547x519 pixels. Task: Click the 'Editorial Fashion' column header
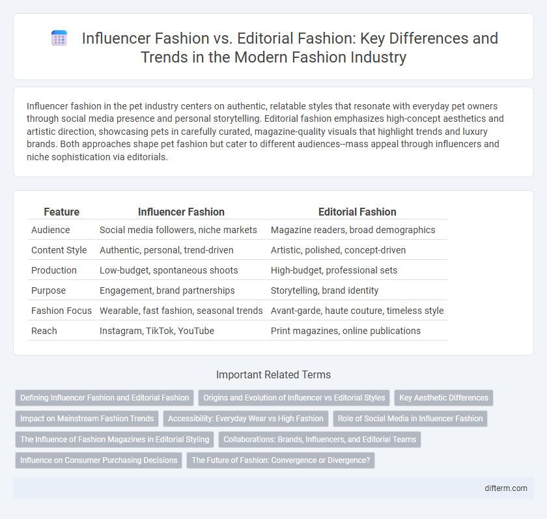pyautogui.click(x=358, y=212)
